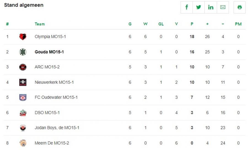Click the FC Oudewater club crest
248x150 pixels.
[x=23, y=97]
